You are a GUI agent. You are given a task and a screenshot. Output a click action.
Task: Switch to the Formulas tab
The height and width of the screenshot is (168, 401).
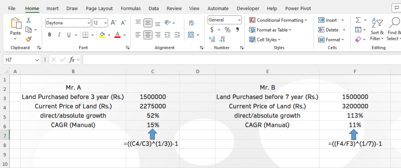tap(131, 8)
